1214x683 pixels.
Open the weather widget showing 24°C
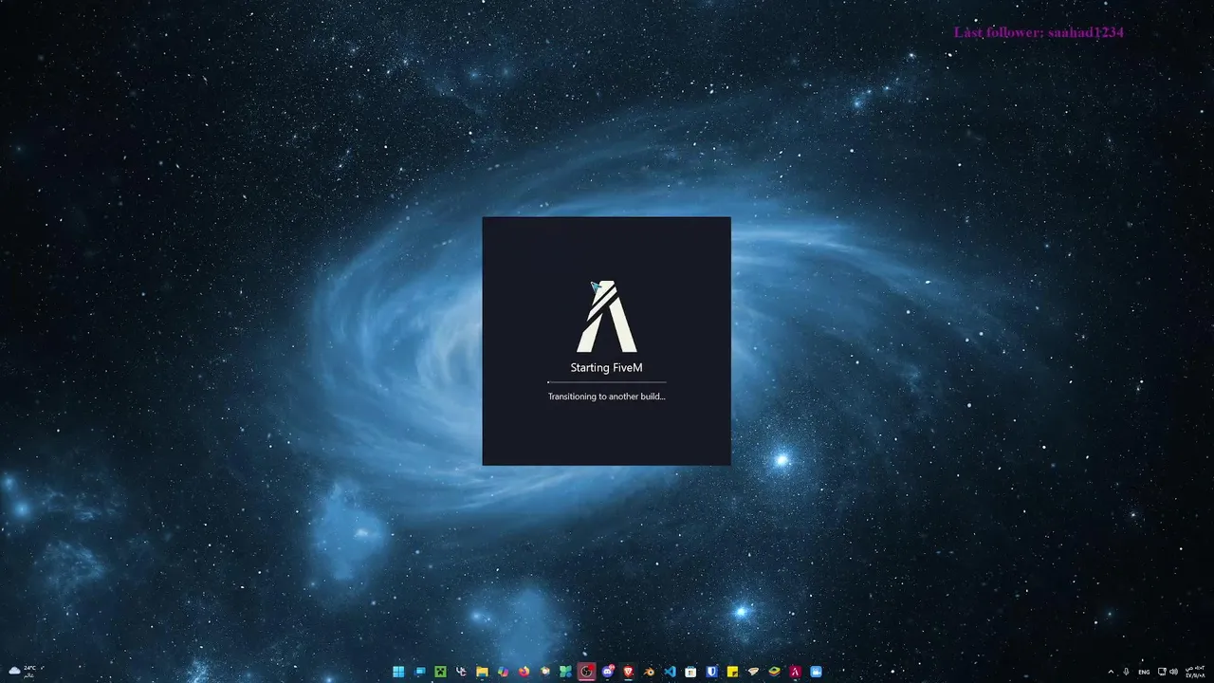(x=22, y=672)
